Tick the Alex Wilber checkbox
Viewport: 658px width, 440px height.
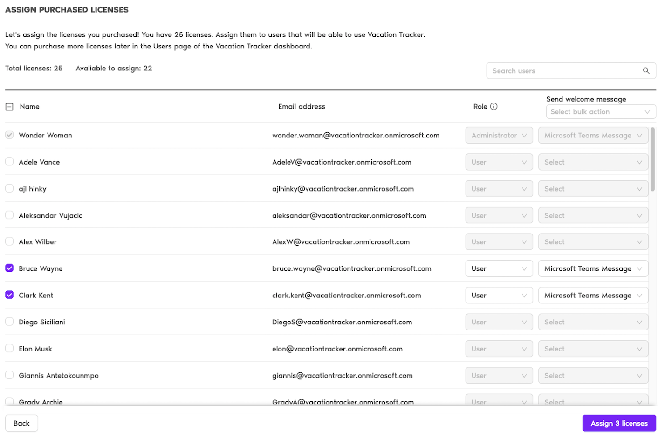pyautogui.click(x=9, y=241)
